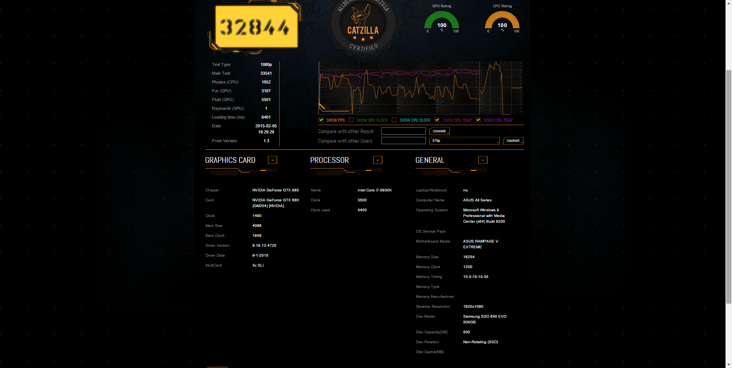Click the Memory Timing 15.0-15-15-35
Image resolution: width=732 pixels, height=368 pixels.
point(476,276)
